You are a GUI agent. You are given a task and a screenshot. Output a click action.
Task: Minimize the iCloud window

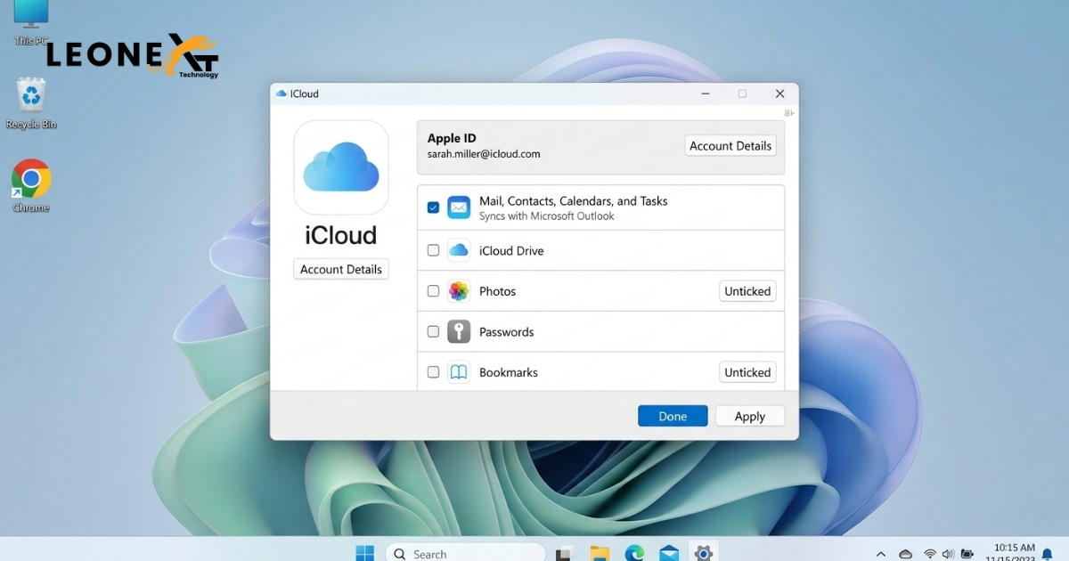click(705, 93)
